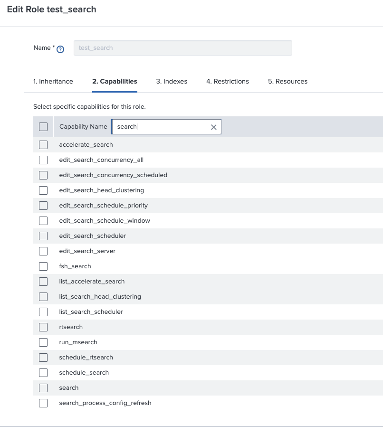Clear the capability search filter text
The height and width of the screenshot is (434, 383).
pyautogui.click(x=213, y=127)
